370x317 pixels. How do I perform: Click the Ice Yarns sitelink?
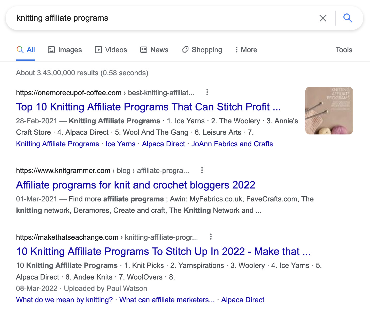coord(120,144)
